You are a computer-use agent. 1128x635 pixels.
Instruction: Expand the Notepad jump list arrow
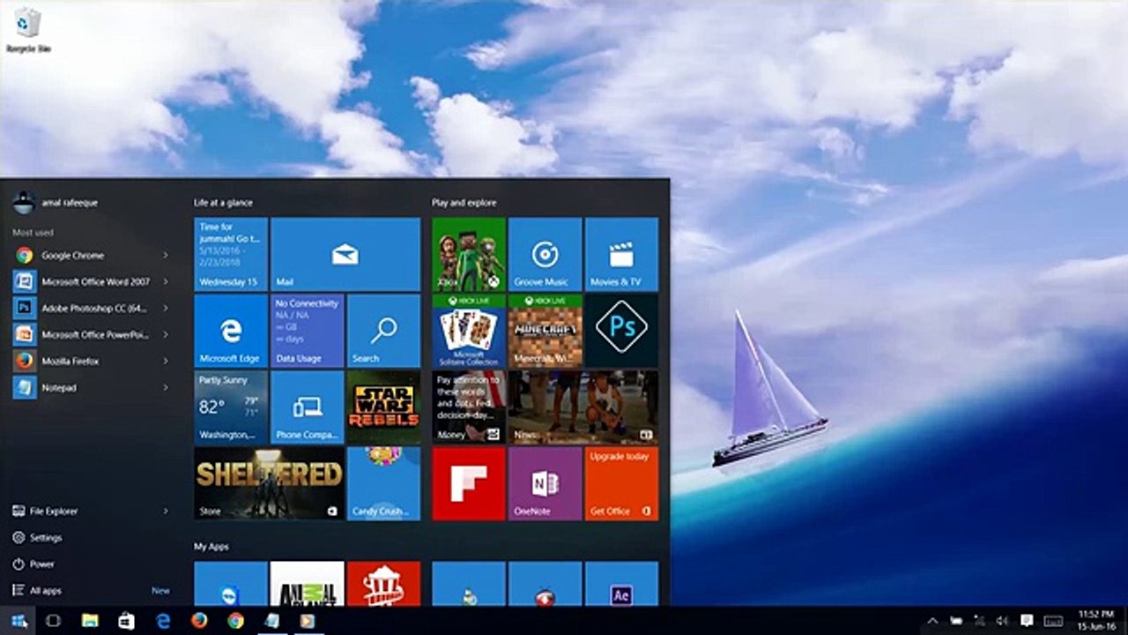pos(165,388)
